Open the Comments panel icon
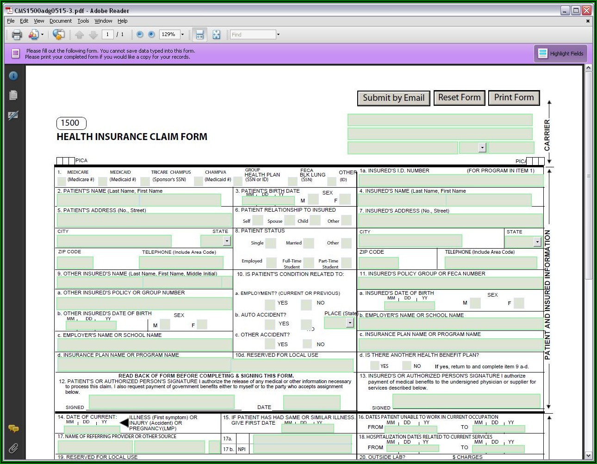597x464 pixels. click(13, 428)
